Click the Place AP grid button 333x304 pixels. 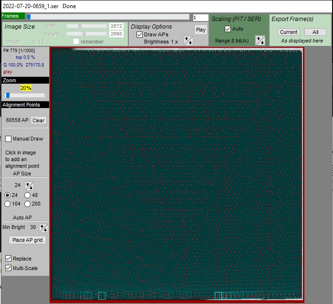[28, 240]
